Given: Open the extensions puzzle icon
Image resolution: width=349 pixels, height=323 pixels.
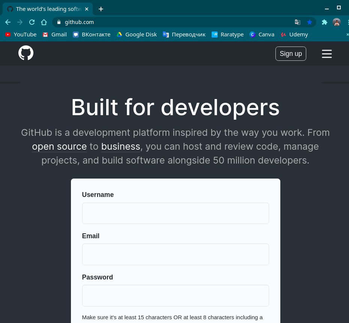Looking at the screenshot, I should point(325,22).
